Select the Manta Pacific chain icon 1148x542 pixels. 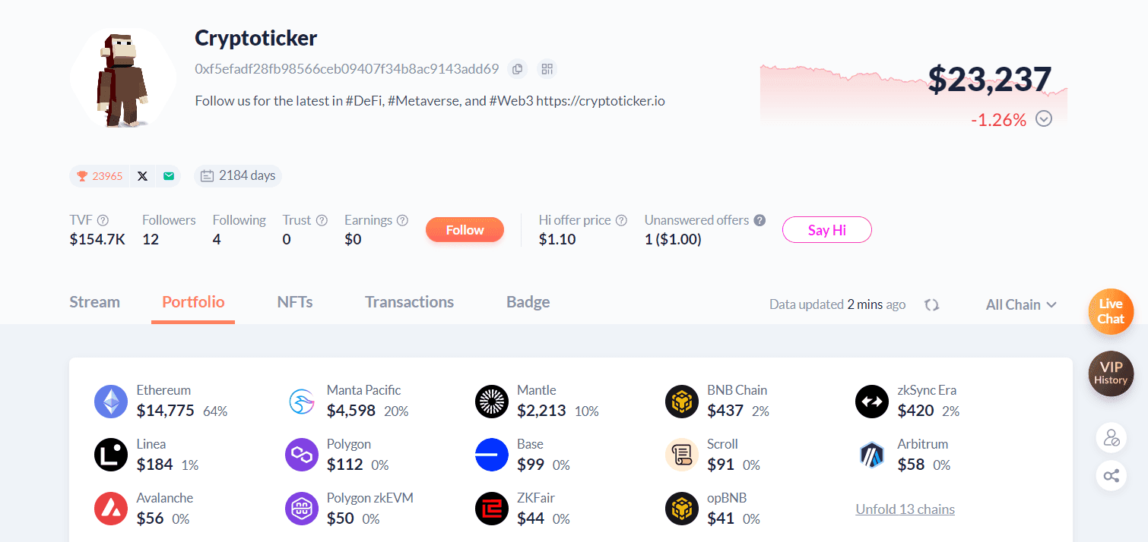(x=302, y=402)
